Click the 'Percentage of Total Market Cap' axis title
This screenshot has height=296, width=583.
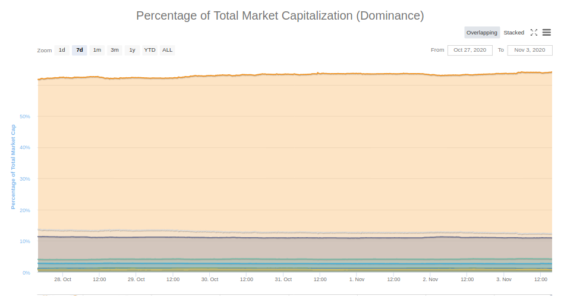tap(13, 166)
